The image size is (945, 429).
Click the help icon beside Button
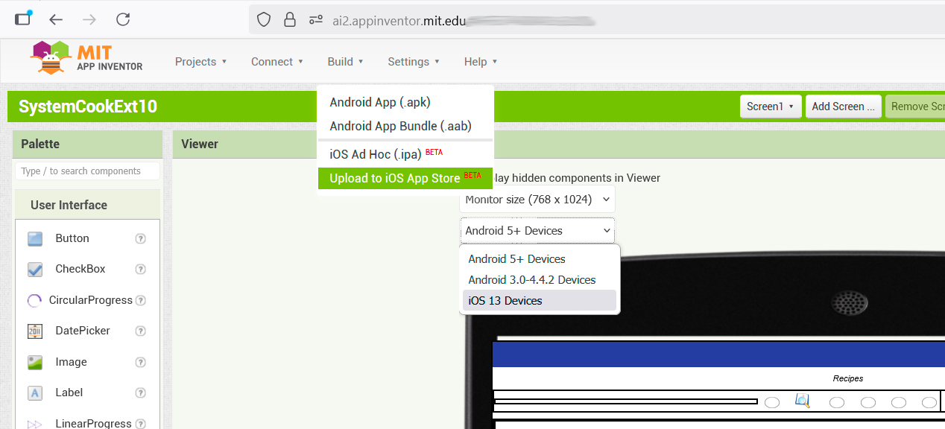point(140,239)
